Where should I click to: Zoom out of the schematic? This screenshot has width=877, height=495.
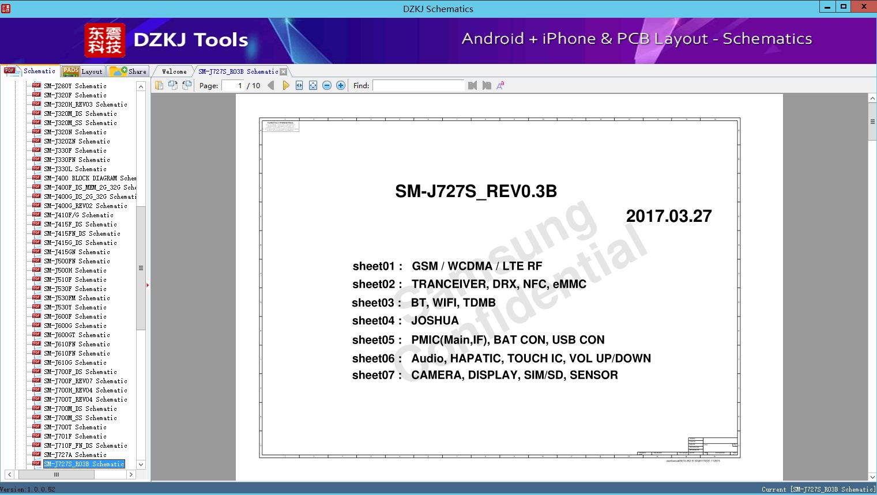point(327,85)
